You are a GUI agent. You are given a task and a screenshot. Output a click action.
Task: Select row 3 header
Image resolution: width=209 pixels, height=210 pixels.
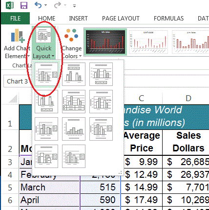[x=10, y=162]
